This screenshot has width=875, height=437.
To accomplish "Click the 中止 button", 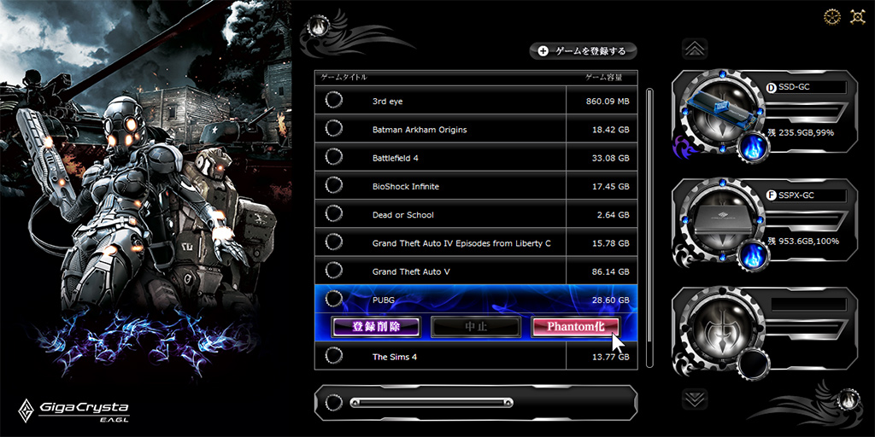I will (x=476, y=327).
